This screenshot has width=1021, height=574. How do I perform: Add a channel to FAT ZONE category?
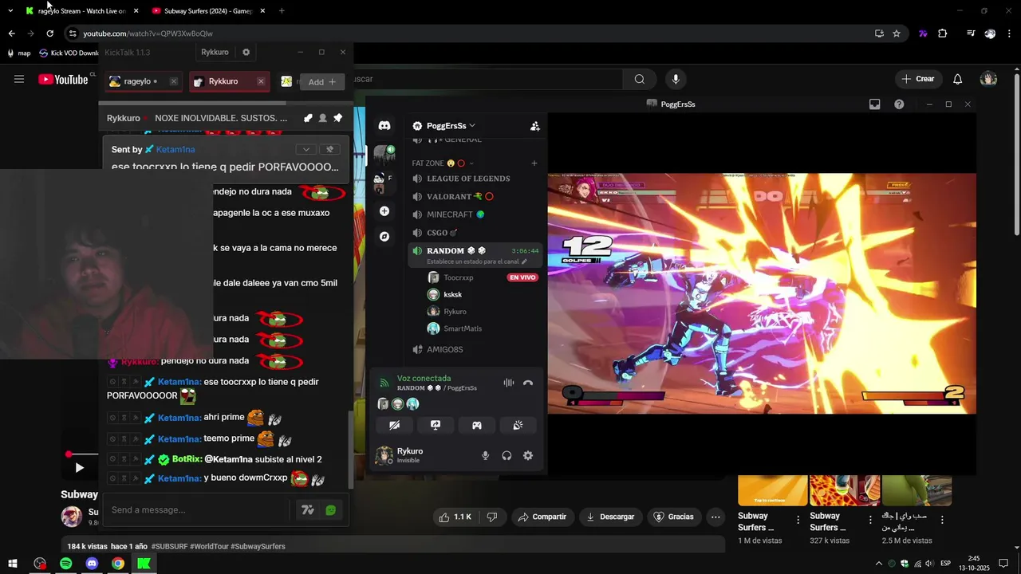534,163
